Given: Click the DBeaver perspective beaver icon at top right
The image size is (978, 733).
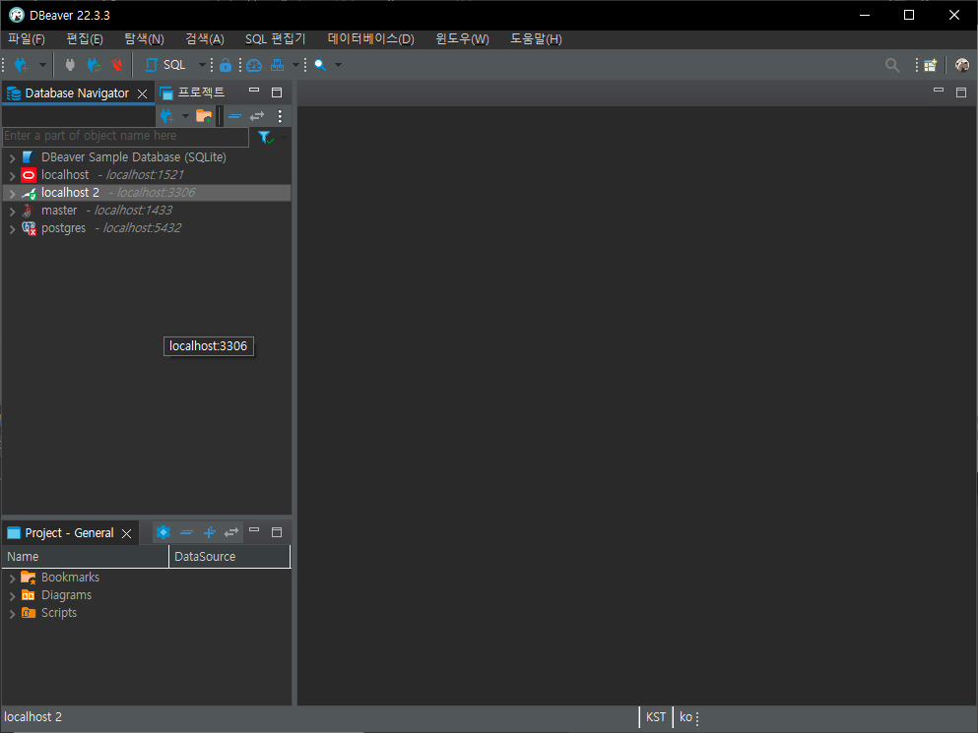Looking at the screenshot, I should [962, 65].
